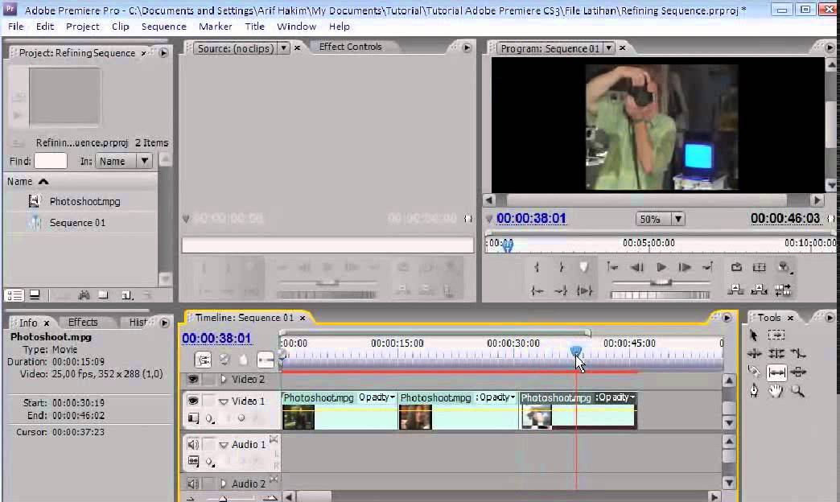Select the Pen tool

click(x=754, y=391)
